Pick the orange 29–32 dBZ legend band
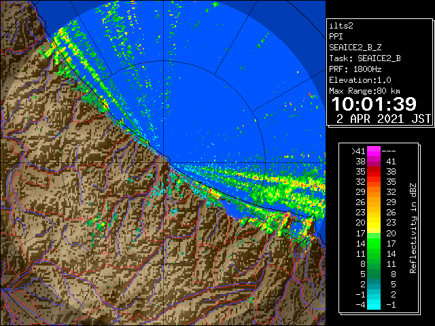The image size is (435, 326). coord(374,192)
